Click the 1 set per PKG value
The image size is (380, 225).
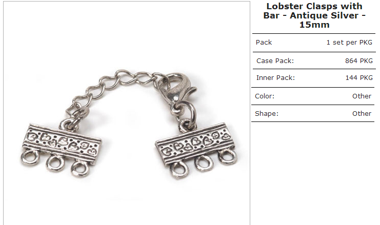coord(349,43)
